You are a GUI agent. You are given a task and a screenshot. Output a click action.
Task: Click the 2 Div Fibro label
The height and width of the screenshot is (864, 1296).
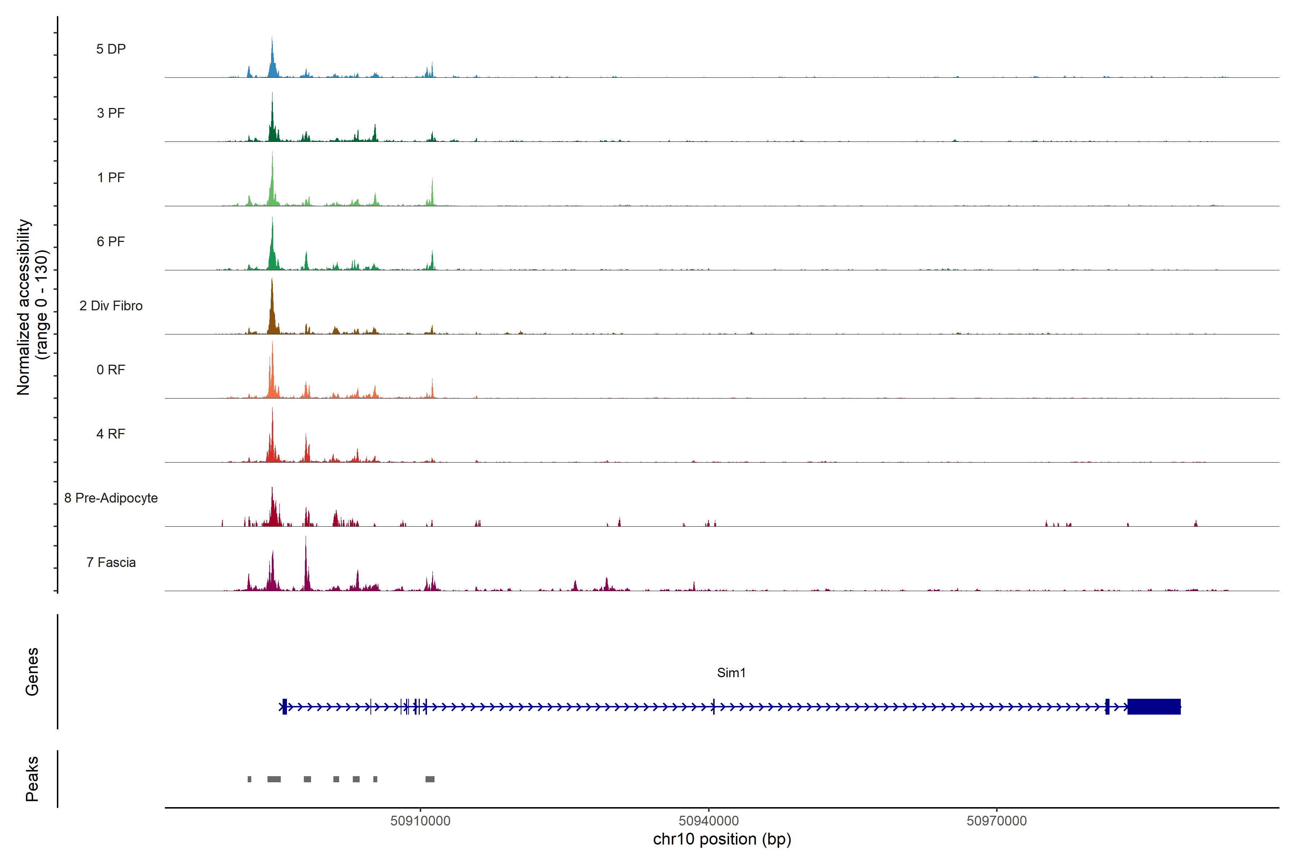[111, 306]
